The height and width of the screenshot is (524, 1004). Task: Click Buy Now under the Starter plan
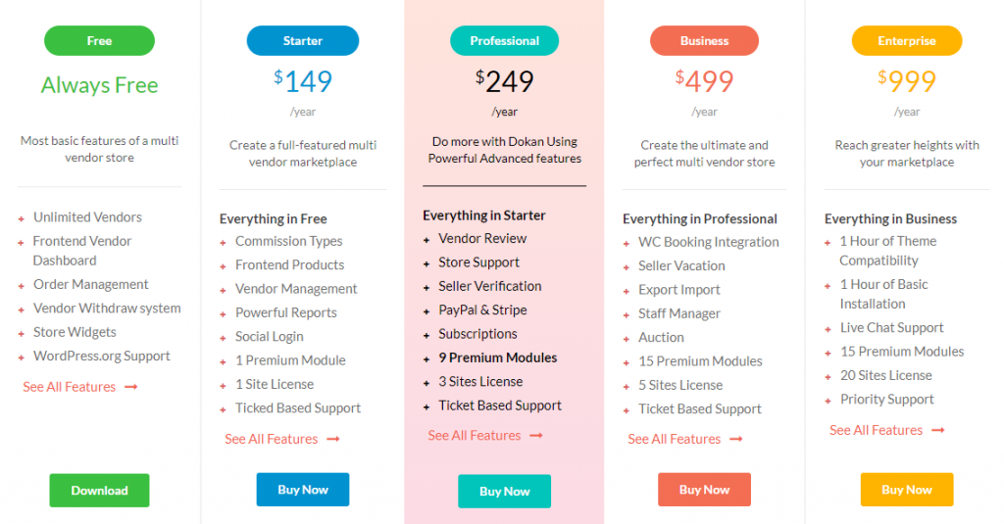click(303, 490)
